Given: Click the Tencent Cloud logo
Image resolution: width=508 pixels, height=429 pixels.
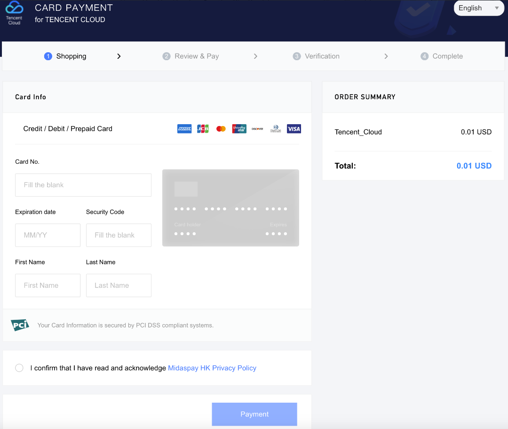Looking at the screenshot, I should [x=14, y=13].
